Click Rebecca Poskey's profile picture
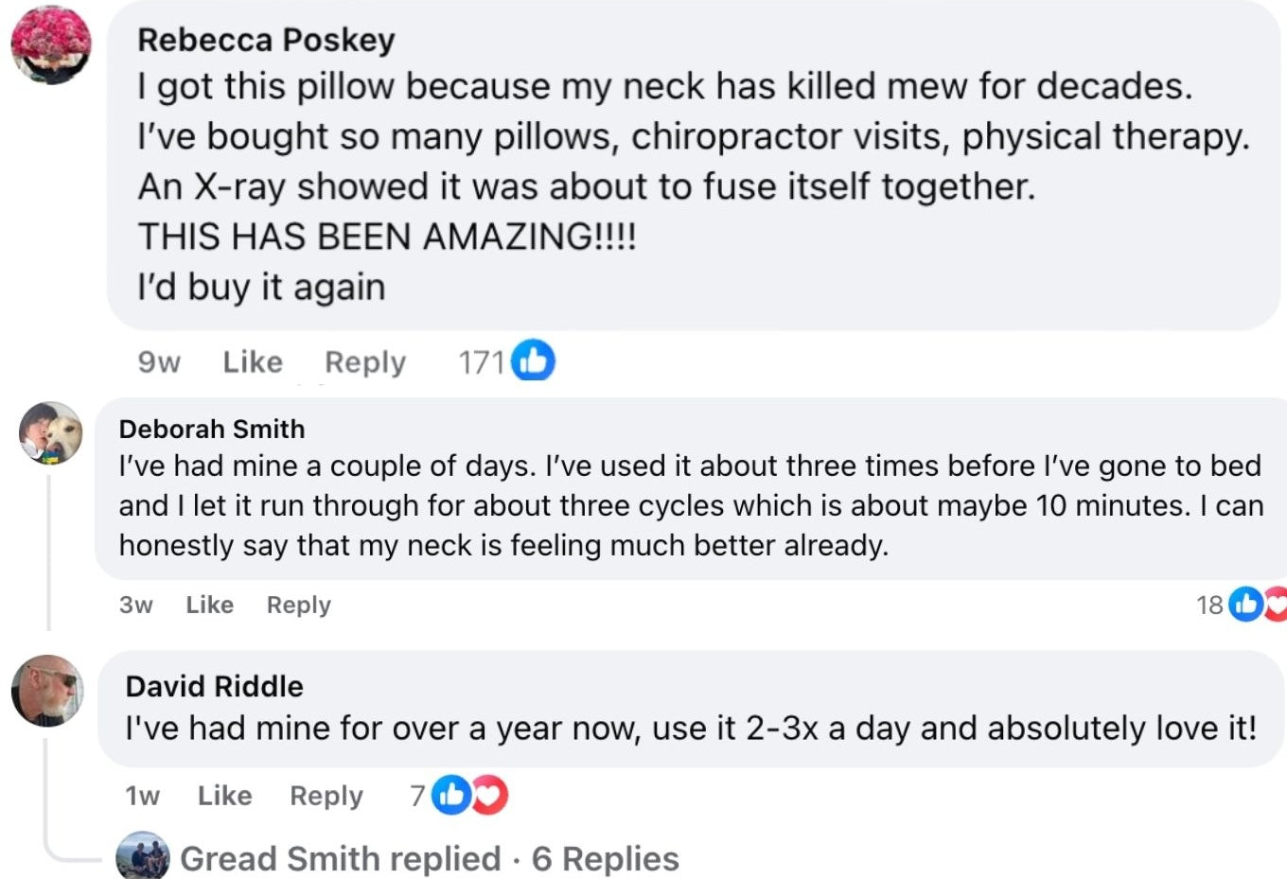Viewport: 1287px width, 879px height. click(51, 44)
